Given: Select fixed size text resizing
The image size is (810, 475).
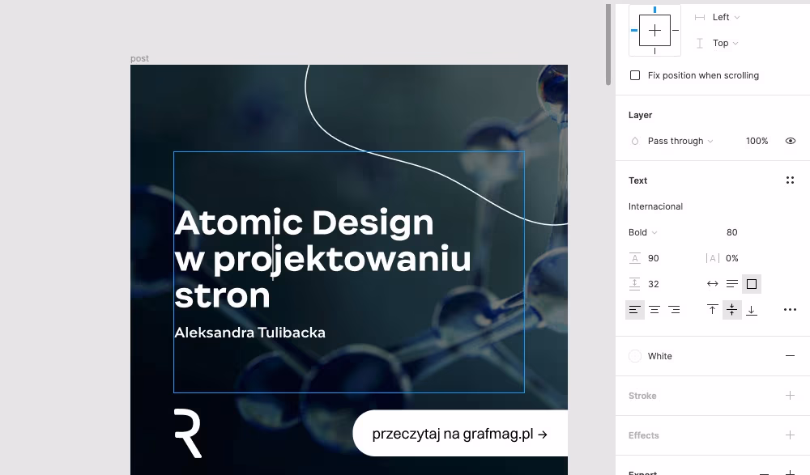Looking at the screenshot, I should coord(752,284).
